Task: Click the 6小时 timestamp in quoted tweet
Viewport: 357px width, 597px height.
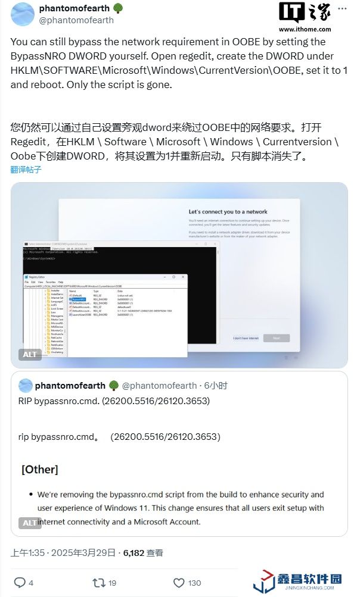Action: point(216,386)
